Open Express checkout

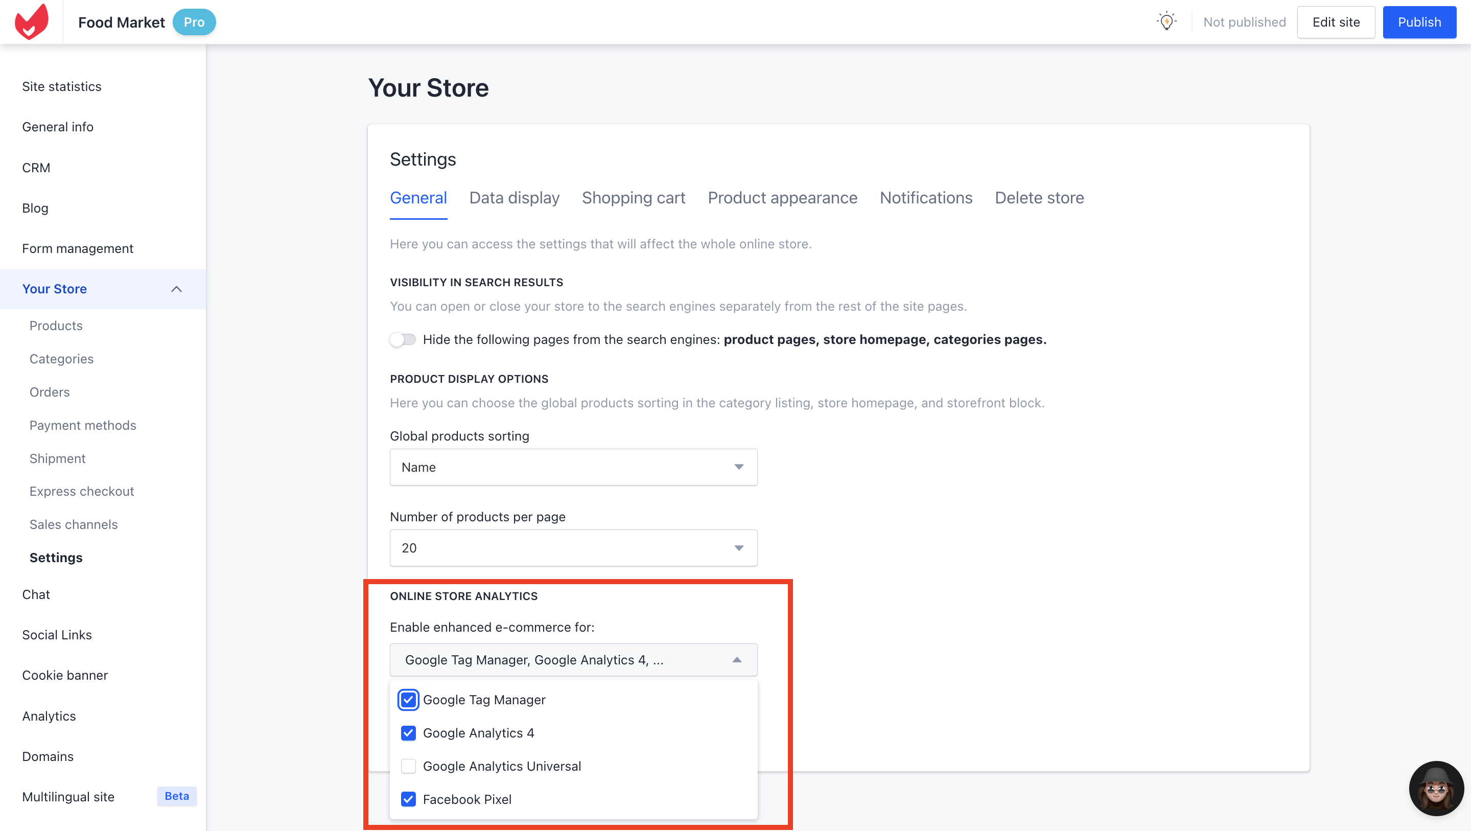pyautogui.click(x=82, y=491)
